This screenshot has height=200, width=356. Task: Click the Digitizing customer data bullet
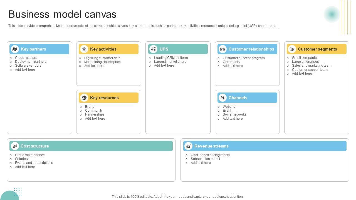pos(102,58)
